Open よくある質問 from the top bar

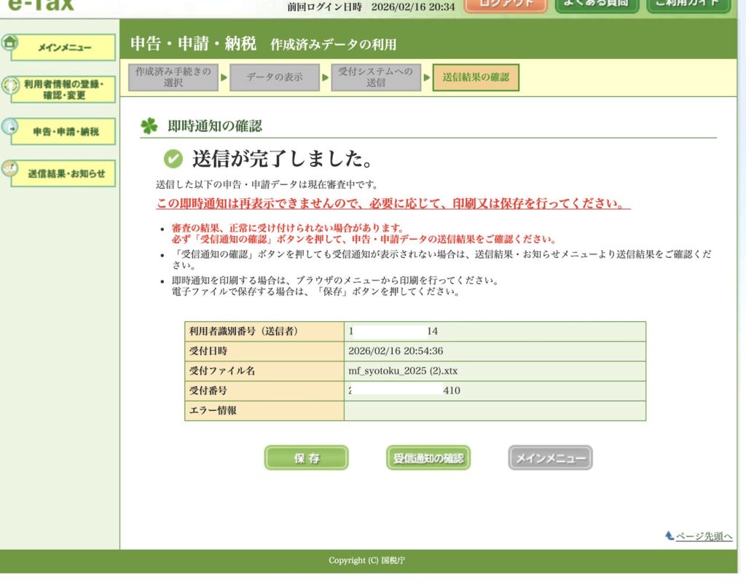pyautogui.click(x=597, y=4)
